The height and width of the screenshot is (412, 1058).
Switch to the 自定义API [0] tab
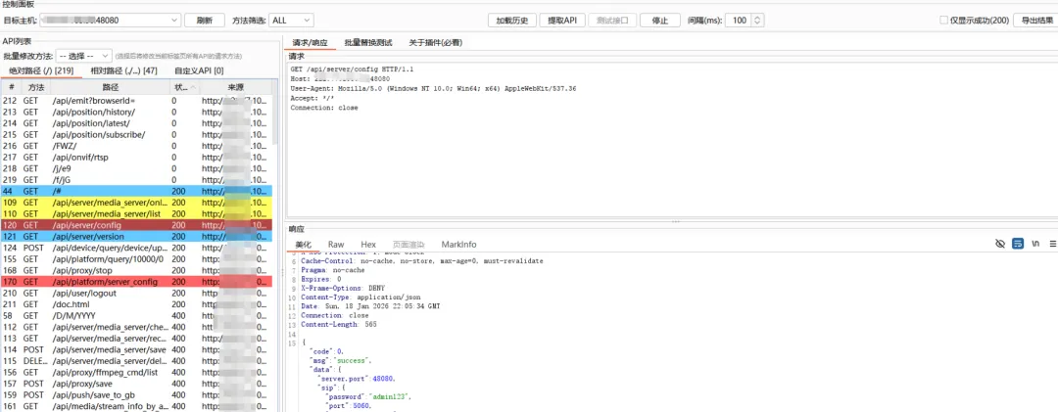(199, 70)
